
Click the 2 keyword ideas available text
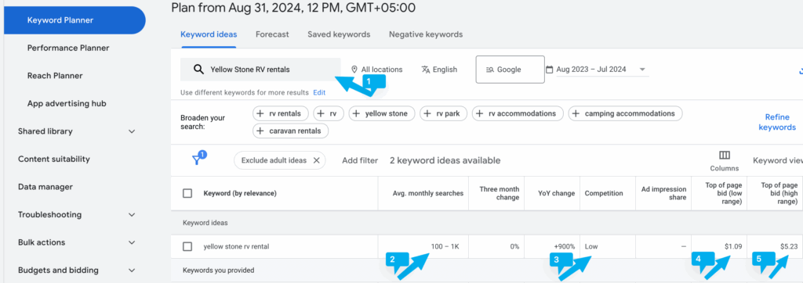445,160
